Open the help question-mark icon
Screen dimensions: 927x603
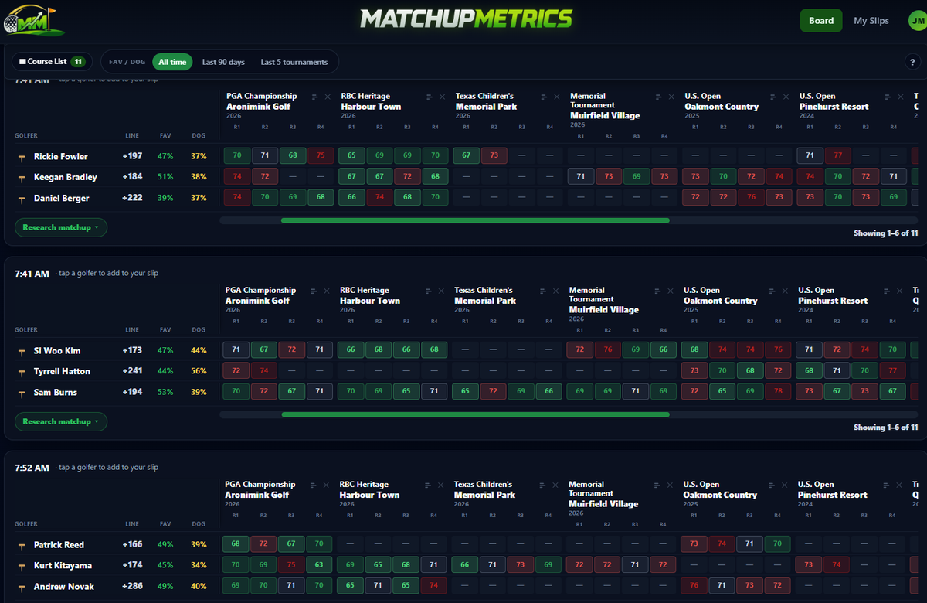tap(912, 62)
